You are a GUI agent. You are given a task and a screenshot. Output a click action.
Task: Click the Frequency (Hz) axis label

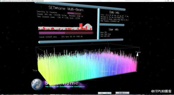pos(108,71)
